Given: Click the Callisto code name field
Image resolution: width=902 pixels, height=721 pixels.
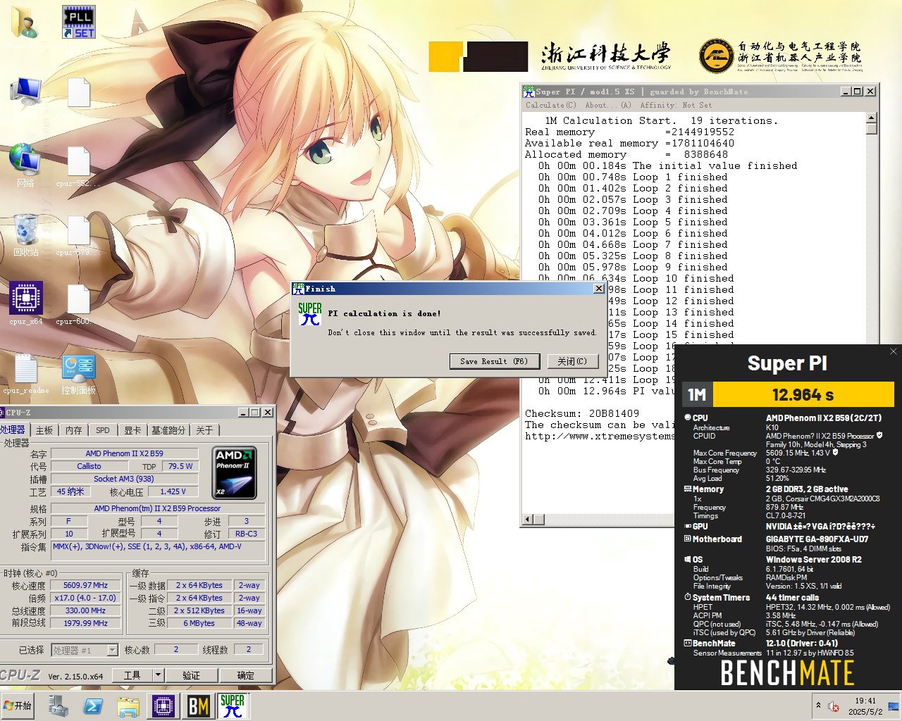Looking at the screenshot, I should (x=89, y=466).
